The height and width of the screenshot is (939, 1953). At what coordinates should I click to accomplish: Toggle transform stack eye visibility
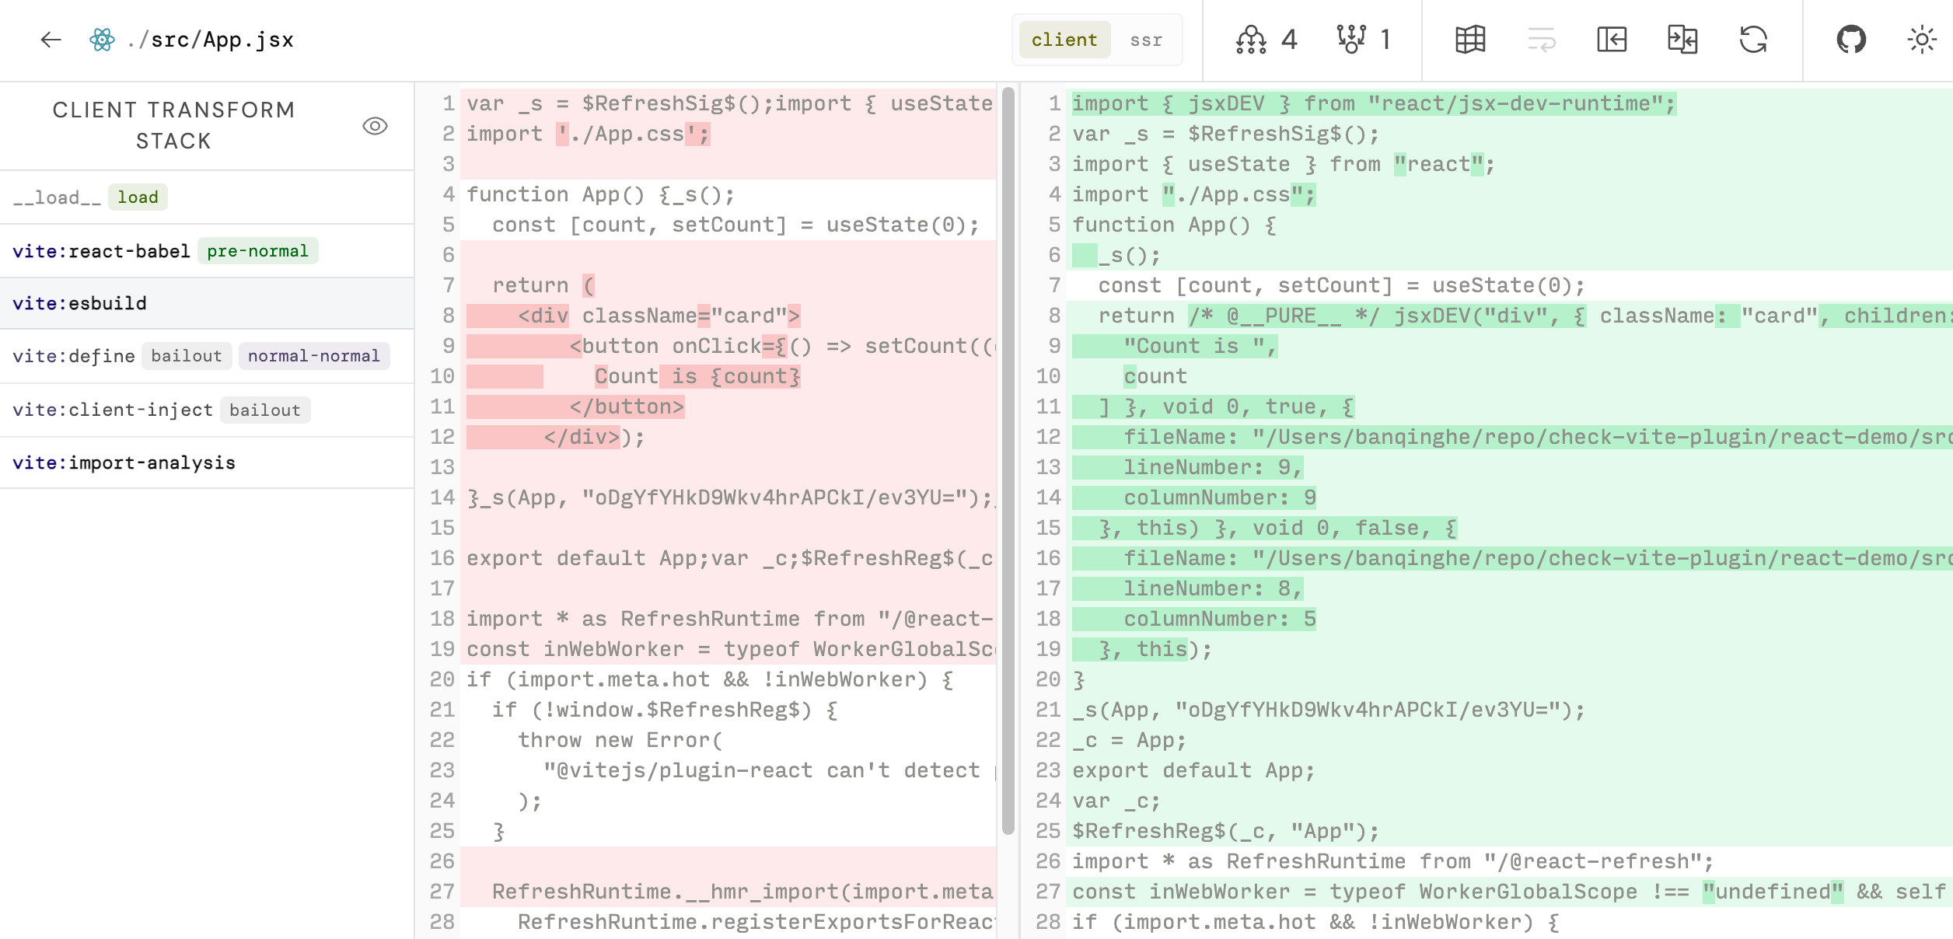[375, 126]
